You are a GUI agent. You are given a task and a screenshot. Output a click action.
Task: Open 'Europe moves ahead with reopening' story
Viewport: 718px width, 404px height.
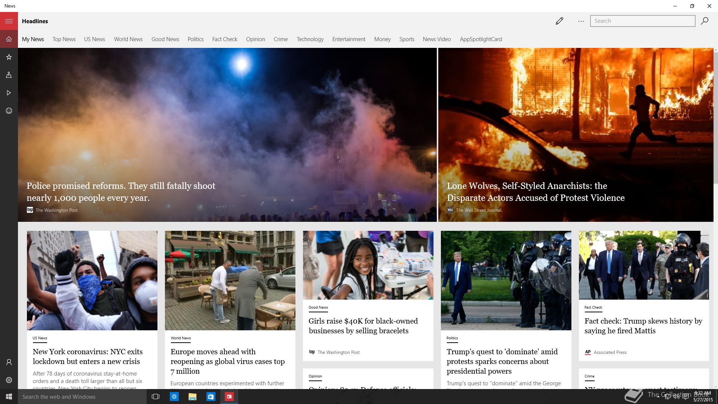227,361
